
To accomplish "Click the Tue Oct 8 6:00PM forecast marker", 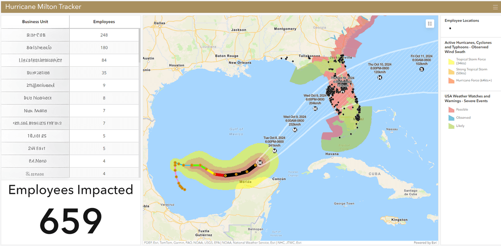I will pos(260,163).
